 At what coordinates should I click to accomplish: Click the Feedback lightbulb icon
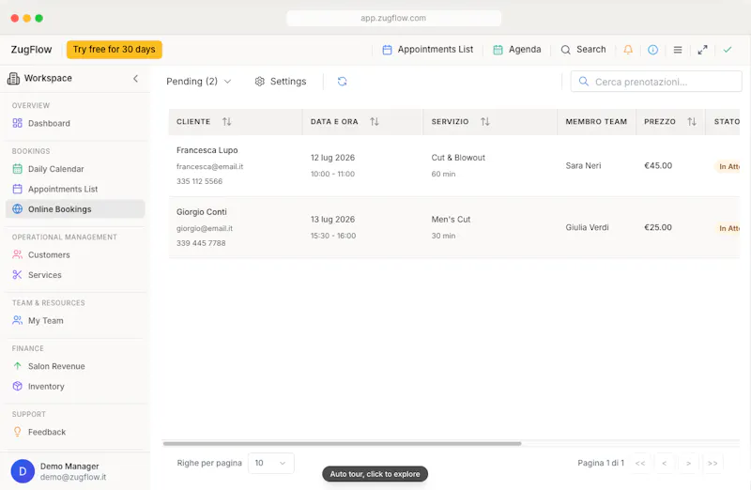coord(17,432)
